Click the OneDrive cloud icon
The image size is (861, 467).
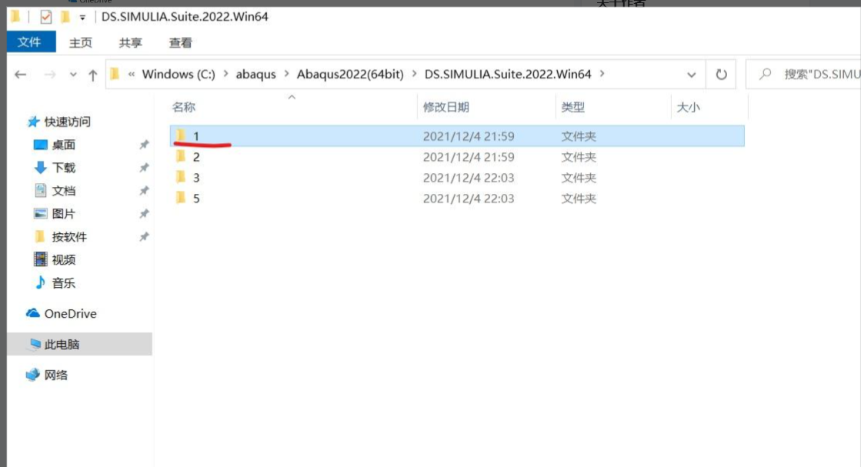[x=33, y=313]
